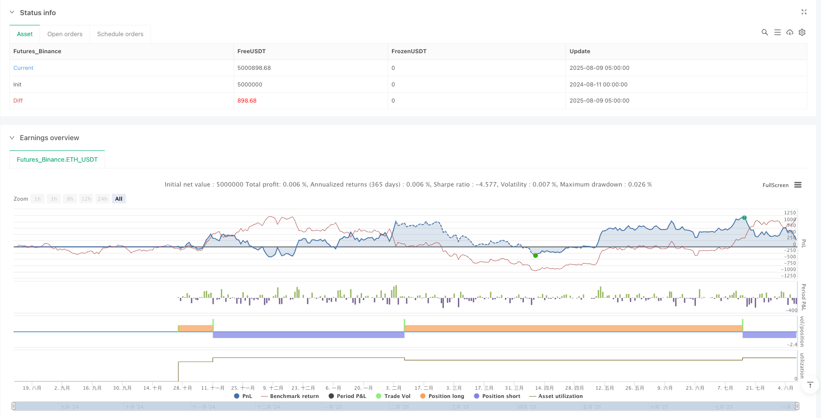Click the left handle of the range navigator
Screen dimensions: 821x418
(14, 406)
